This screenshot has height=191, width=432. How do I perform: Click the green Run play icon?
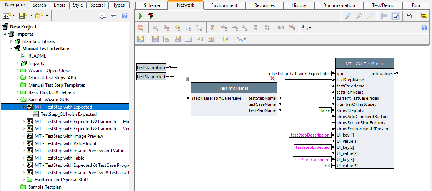(x=141, y=16)
